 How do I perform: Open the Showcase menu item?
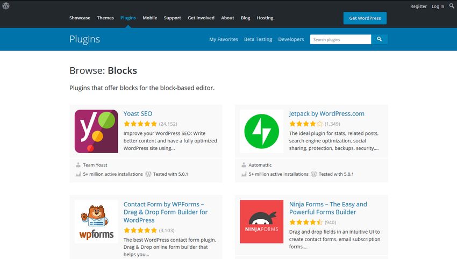coord(80,18)
